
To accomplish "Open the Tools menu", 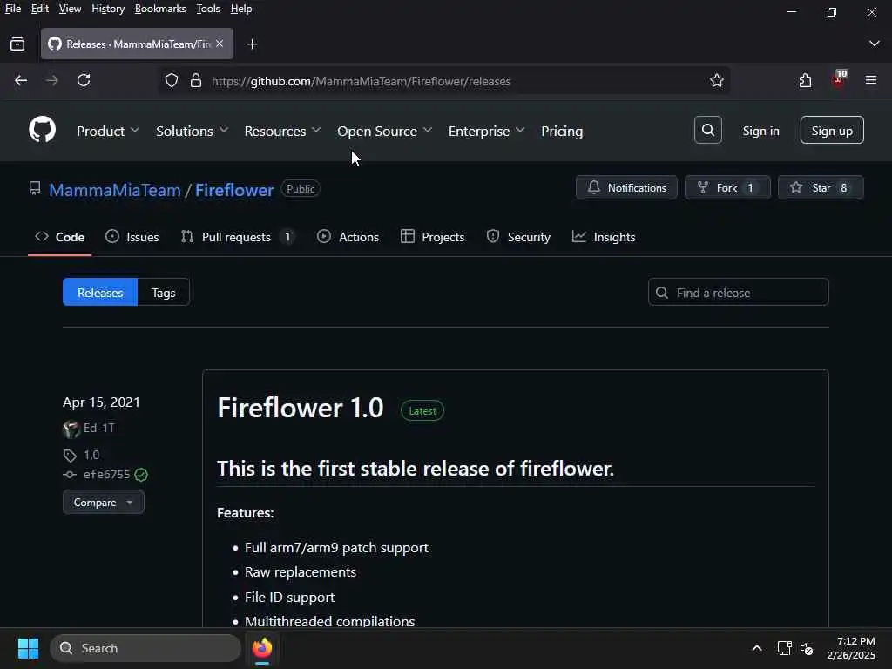I will click(x=208, y=9).
